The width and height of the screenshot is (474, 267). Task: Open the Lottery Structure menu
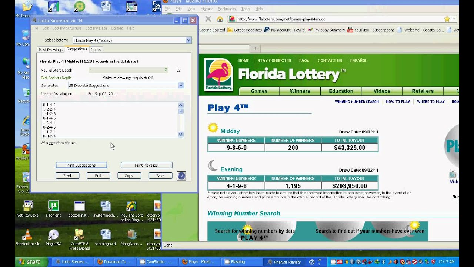(67, 28)
